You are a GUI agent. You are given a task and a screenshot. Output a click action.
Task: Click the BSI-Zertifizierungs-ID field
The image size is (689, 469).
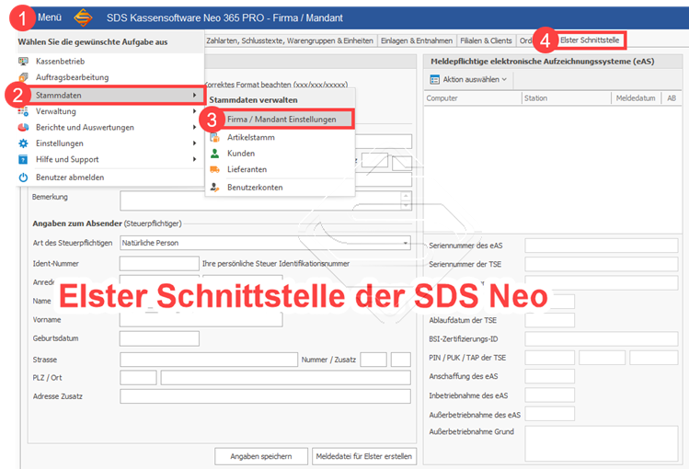(601, 339)
